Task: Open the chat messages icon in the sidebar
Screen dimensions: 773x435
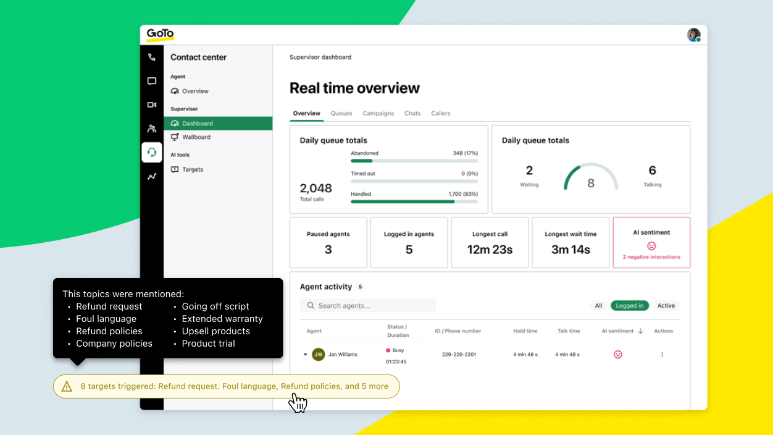Action: pyautogui.click(x=152, y=81)
